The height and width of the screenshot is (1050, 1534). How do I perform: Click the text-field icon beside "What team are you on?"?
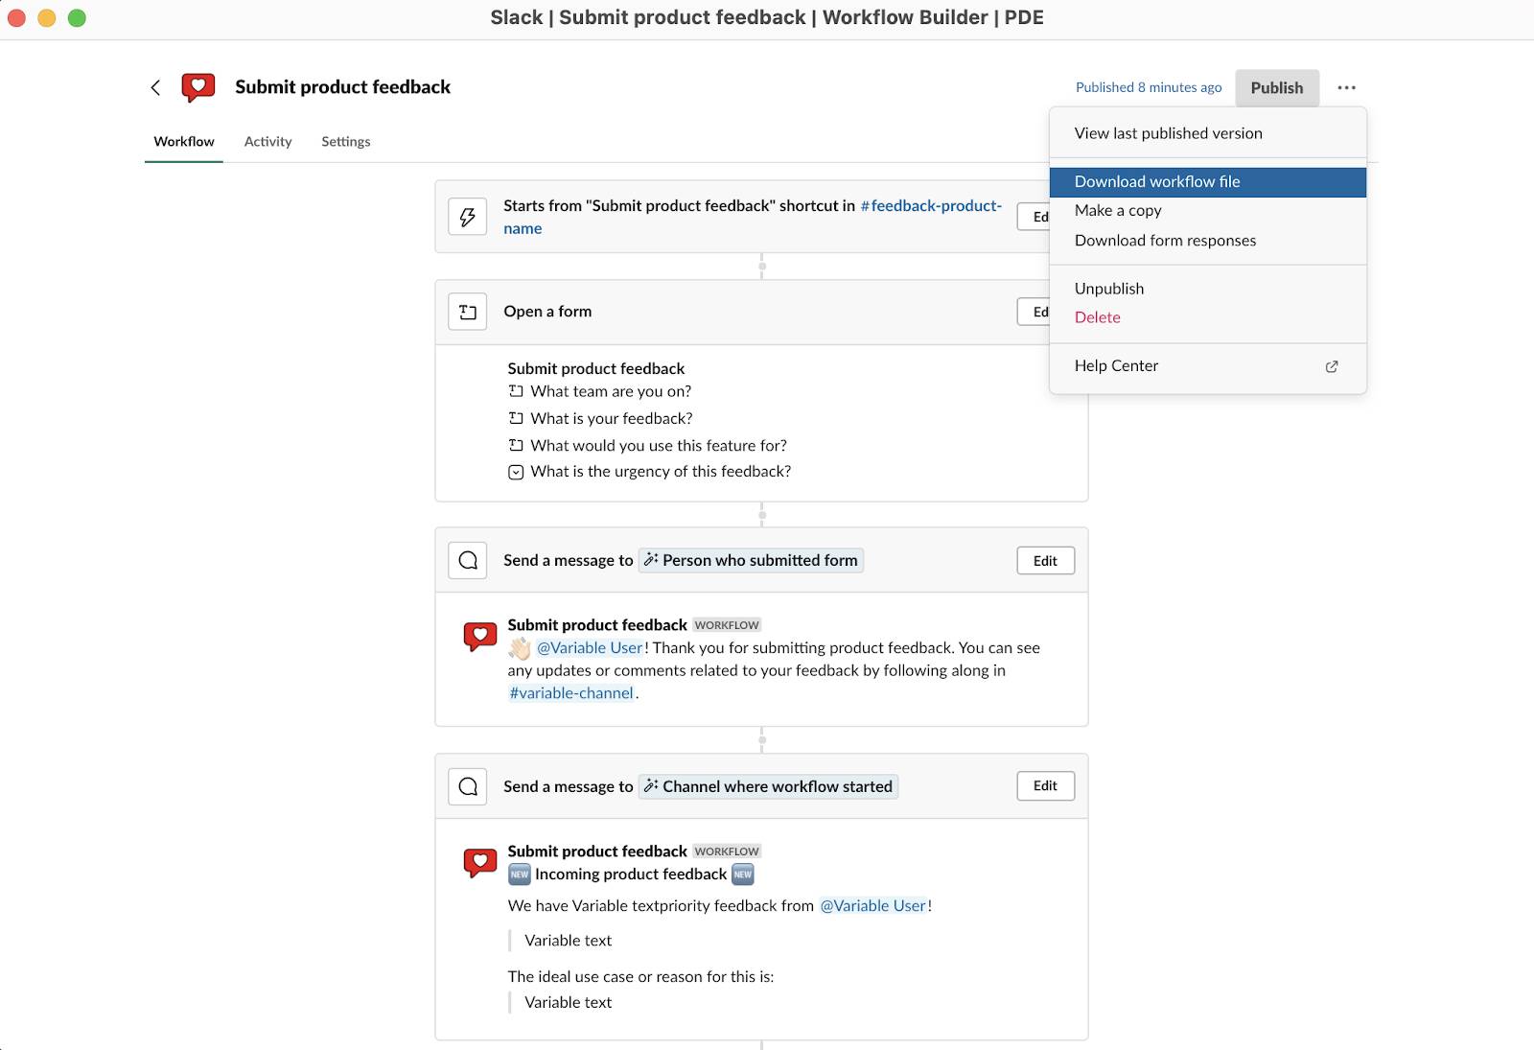(x=516, y=390)
